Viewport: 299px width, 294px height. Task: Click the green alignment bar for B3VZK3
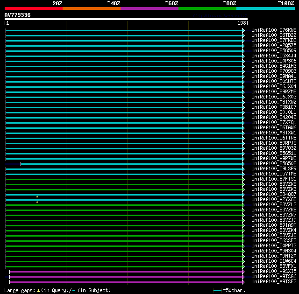point(124,189)
